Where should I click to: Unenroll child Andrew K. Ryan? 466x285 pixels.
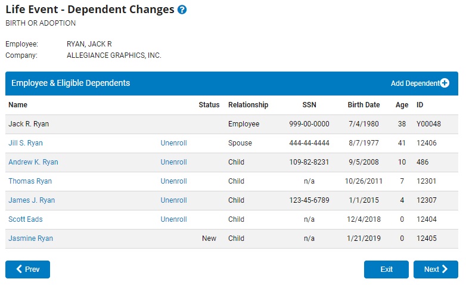[173, 162]
